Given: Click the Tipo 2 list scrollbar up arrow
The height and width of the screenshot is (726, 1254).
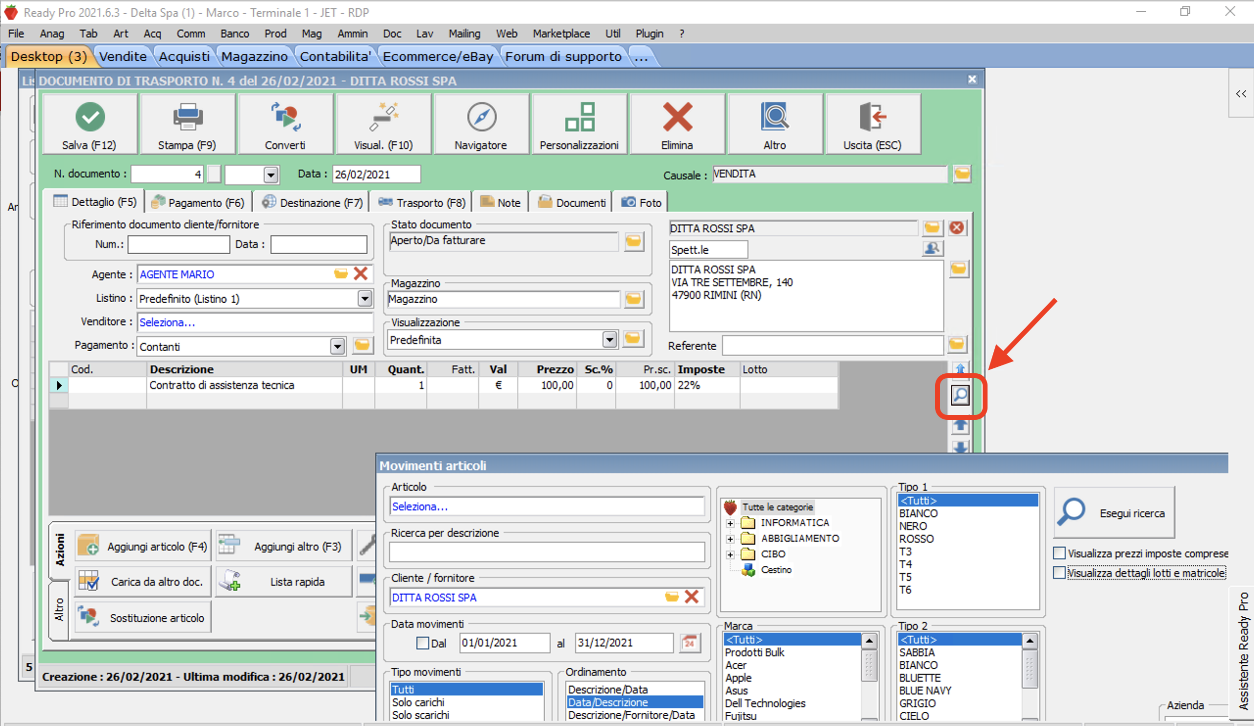Looking at the screenshot, I should tap(1030, 640).
